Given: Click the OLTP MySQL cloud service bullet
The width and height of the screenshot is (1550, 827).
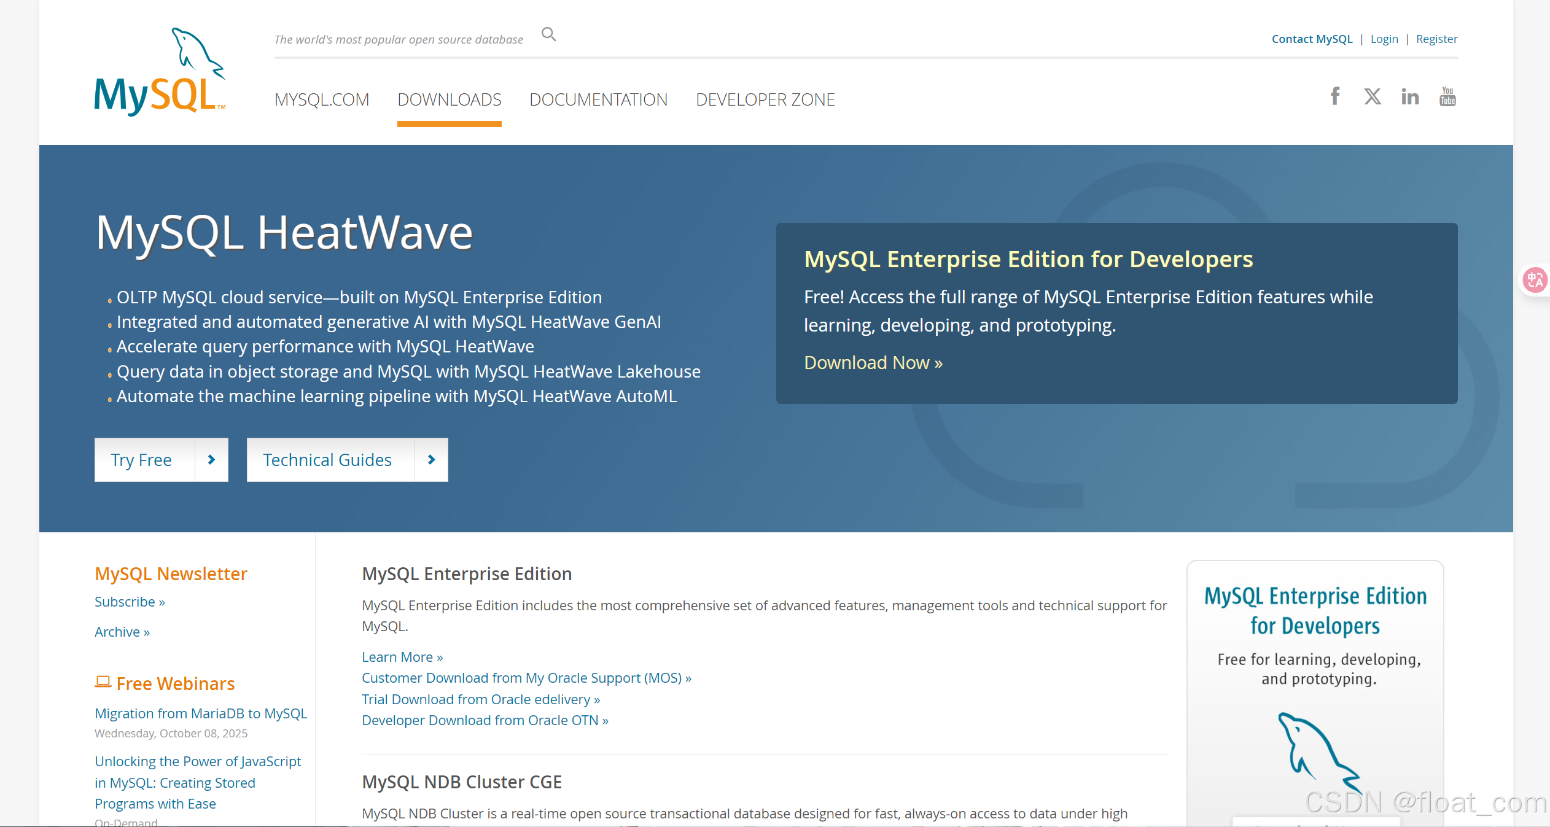Looking at the screenshot, I should tap(359, 297).
